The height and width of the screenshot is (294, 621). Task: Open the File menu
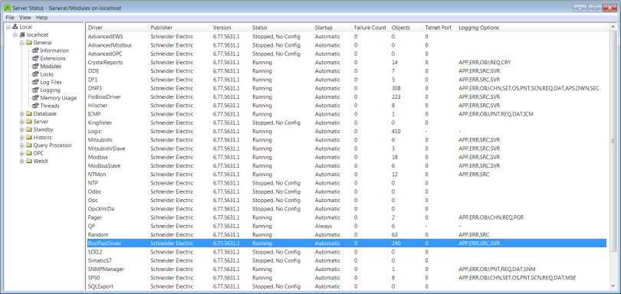10,18
